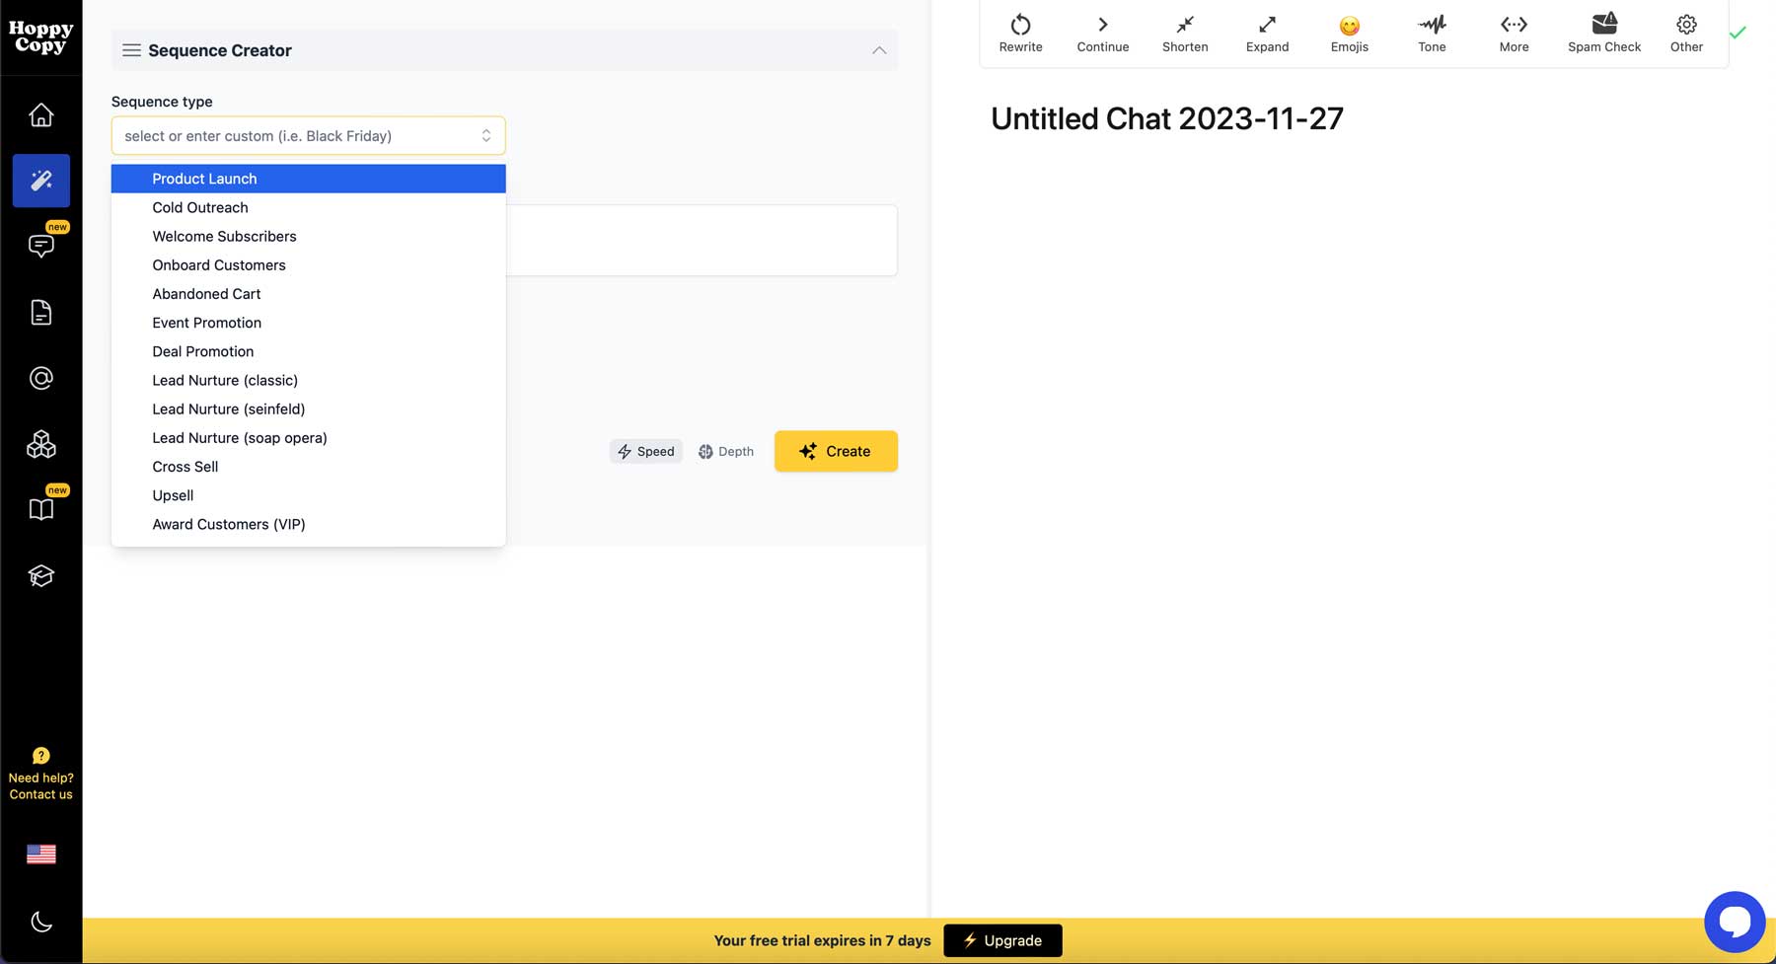Choose Cold Outreach from the list
Screen dimensions: 1776x964
click(199, 207)
